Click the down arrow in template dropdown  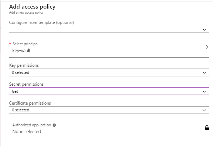204,29
